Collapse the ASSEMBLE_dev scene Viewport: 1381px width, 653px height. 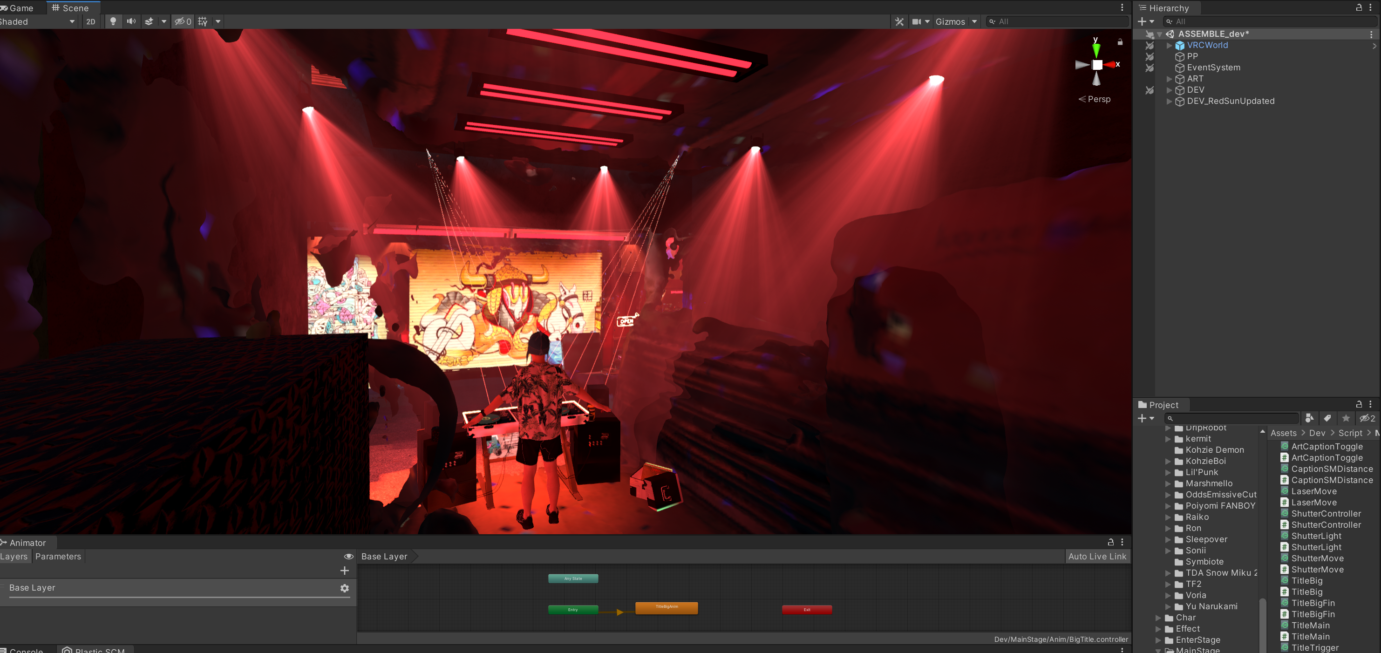(1160, 34)
